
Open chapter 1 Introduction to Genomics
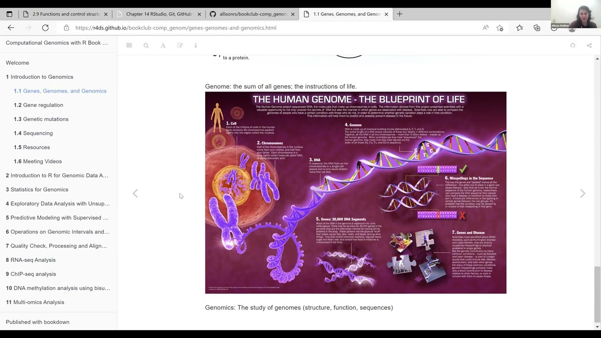click(39, 77)
